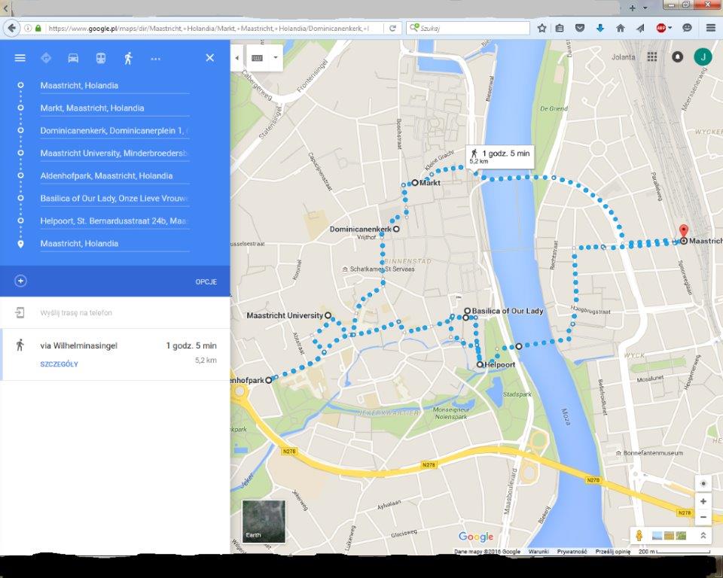Switch to driving directions car icon
Screen dimensions: 723x578
tap(73, 58)
